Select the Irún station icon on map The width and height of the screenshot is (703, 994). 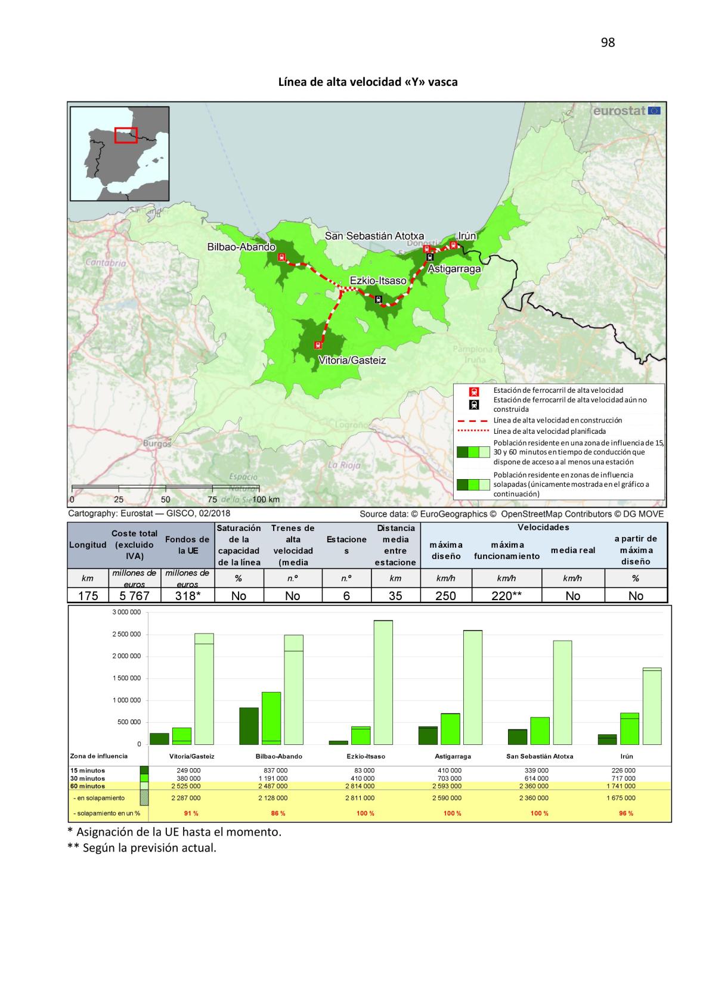pos(453,245)
